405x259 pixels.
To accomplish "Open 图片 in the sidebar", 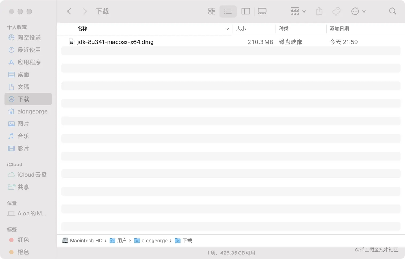I will (x=28, y=124).
